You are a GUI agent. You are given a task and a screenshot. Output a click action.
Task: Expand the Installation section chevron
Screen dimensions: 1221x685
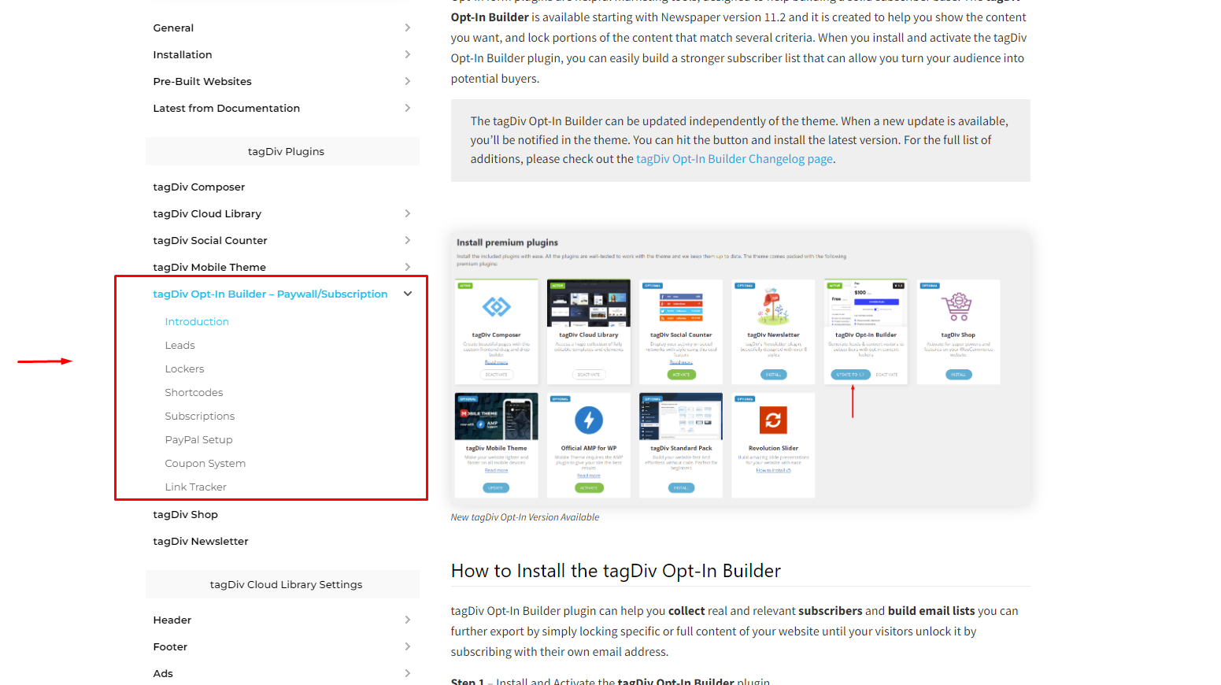click(407, 54)
